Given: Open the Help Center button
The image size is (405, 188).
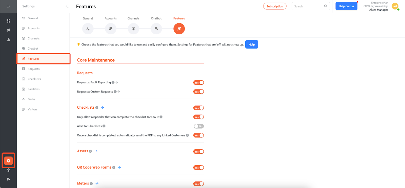Looking at the screenshot, I should pyautogui.click(x=346, y=6).
